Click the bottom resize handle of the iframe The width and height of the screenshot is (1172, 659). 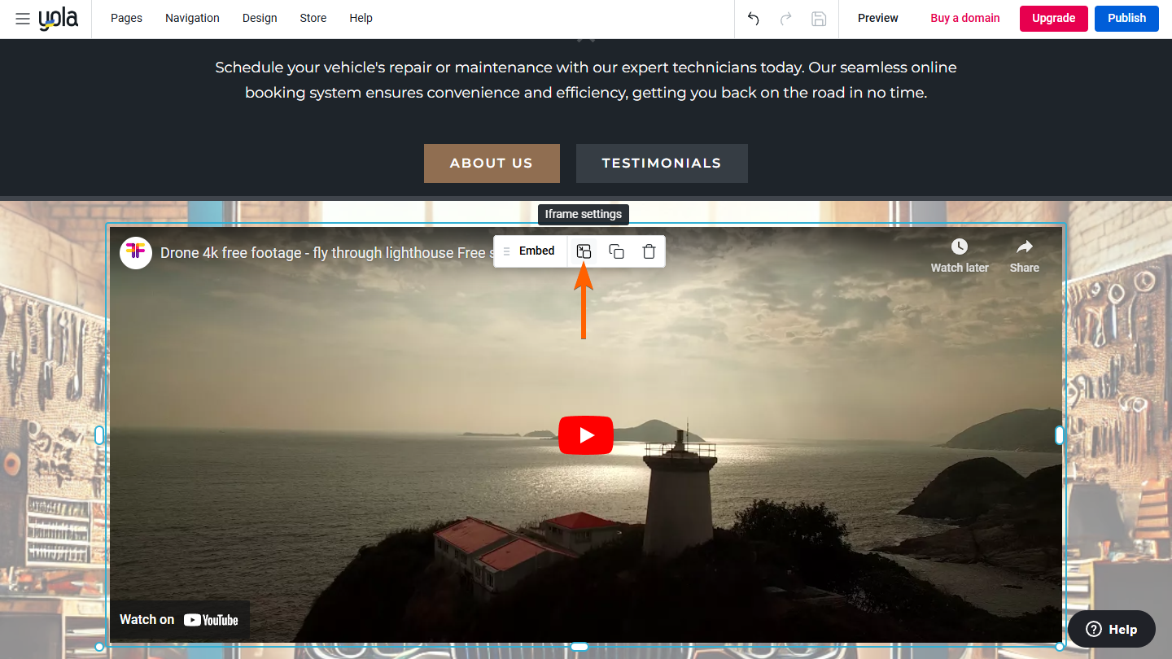[x=579, y=646]
